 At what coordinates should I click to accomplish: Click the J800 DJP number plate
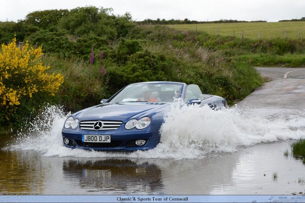click(x=96, y=139)
